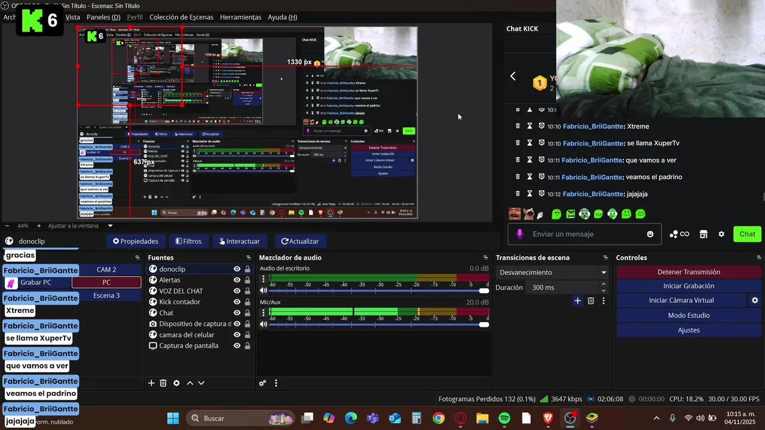
Task: Move selected source down in the list
Action: (x=201, y=383)
